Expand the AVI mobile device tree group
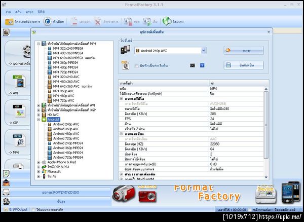The width and height of the screenshot is (304, 222). coord(39,105)
